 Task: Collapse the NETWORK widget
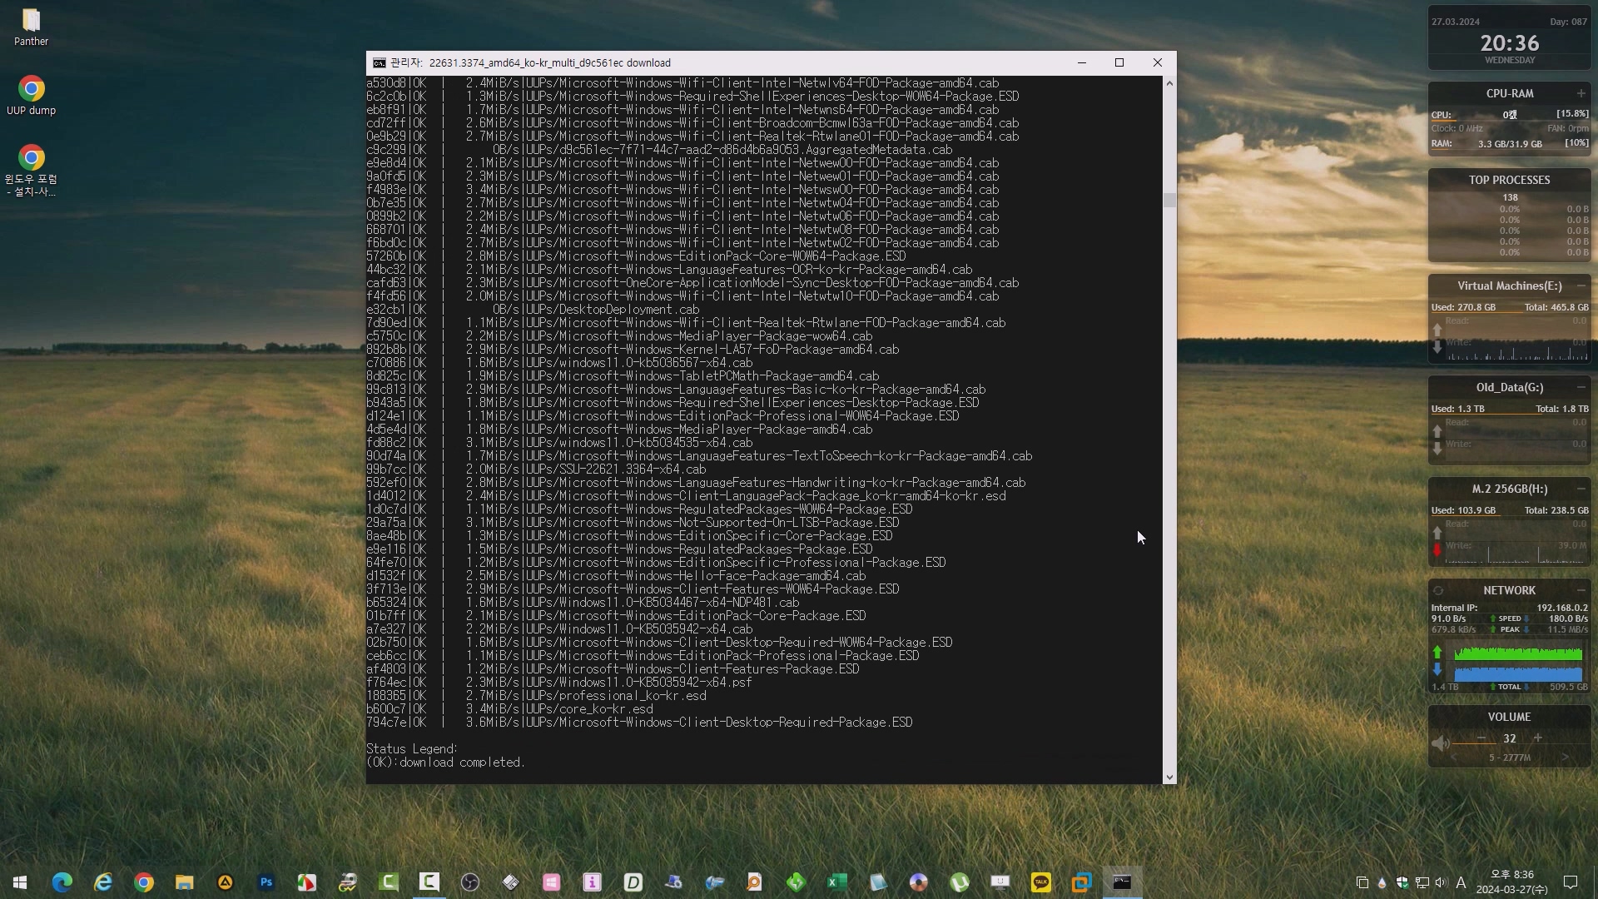[x=1581, y=590]
